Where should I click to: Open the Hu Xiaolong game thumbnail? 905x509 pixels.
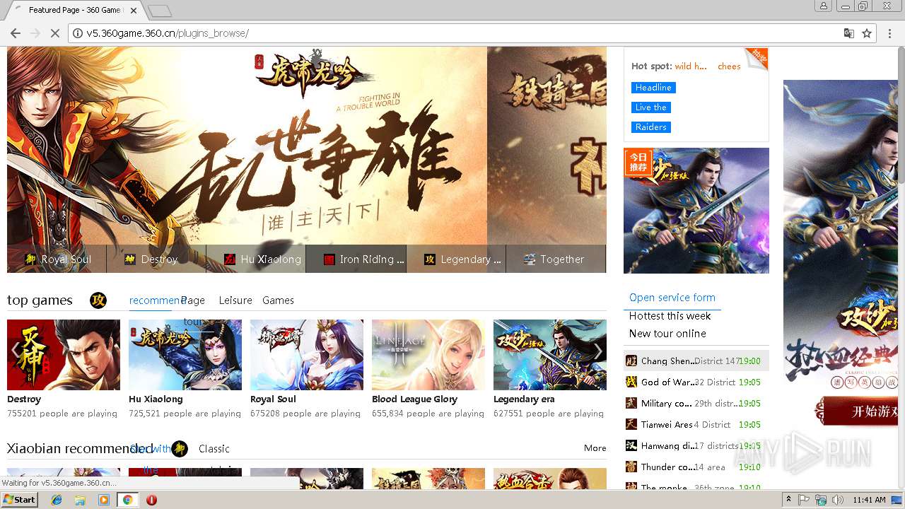point(185,355)
